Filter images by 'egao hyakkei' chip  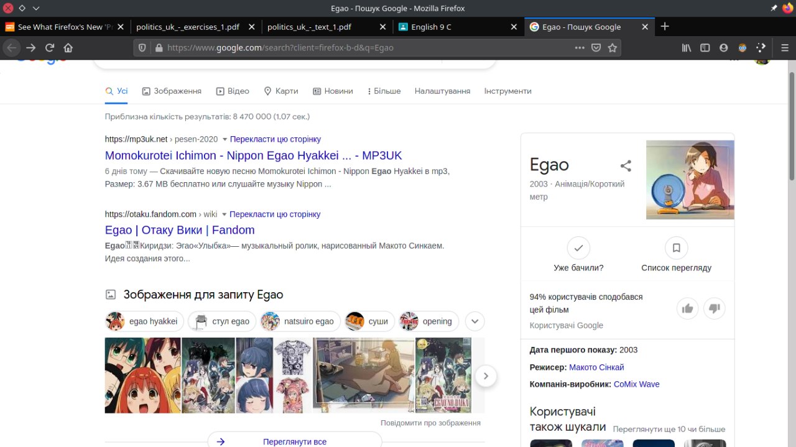pyautogui.click(x=144, y=321)
